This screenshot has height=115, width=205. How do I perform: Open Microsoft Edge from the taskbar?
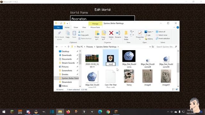100,112
